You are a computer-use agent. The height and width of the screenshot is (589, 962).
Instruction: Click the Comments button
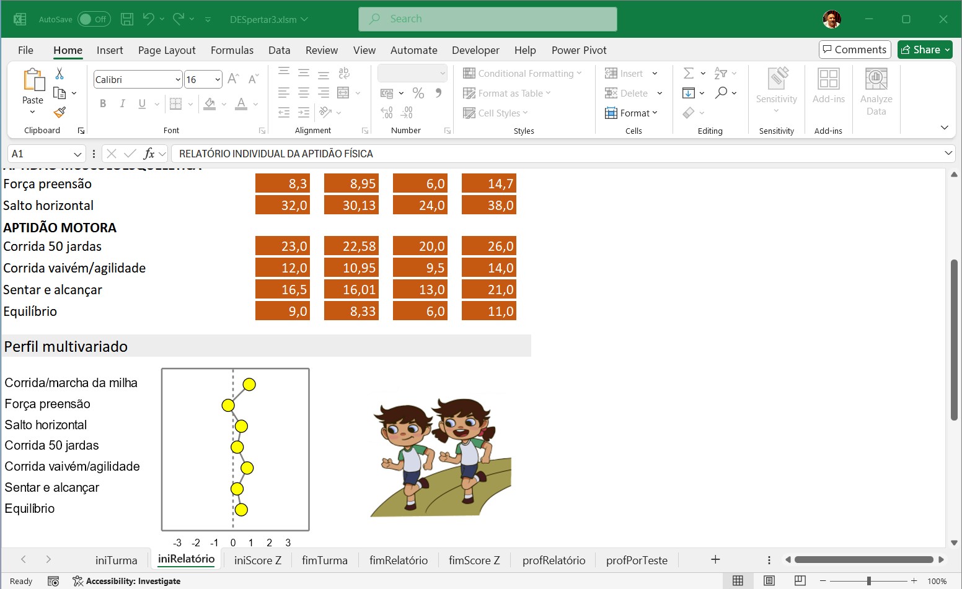855,50
